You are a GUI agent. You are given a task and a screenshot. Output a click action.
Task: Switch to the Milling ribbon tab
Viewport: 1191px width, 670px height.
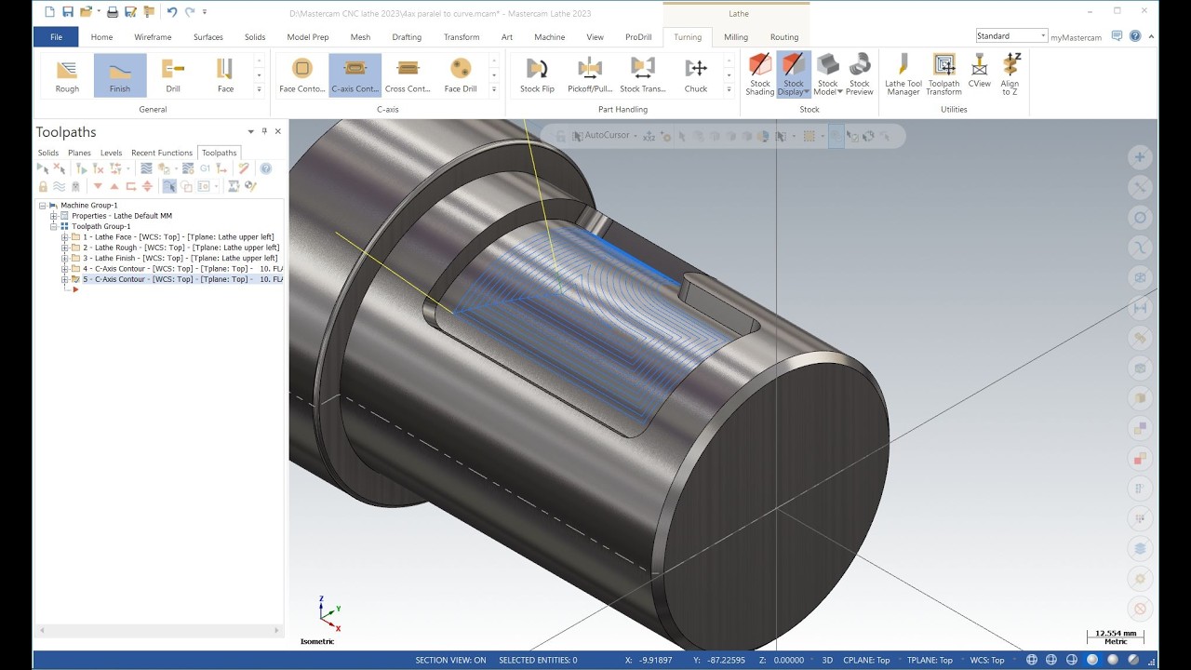(736, 37)
